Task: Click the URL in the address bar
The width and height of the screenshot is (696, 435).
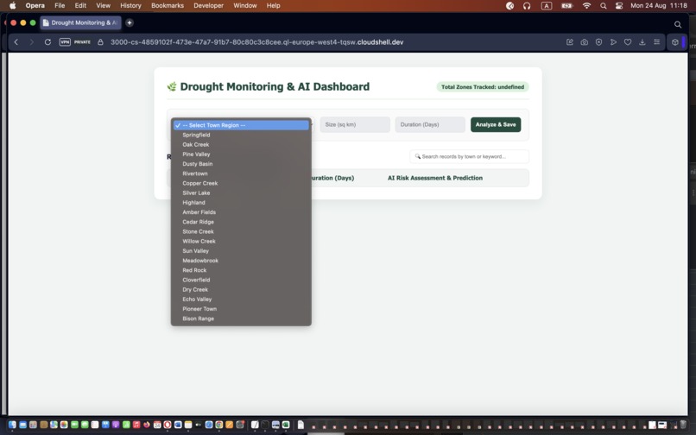Action: (256, 42)
